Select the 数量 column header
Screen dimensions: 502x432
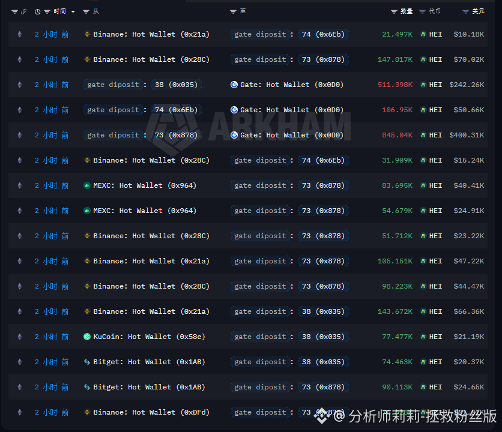407,11
